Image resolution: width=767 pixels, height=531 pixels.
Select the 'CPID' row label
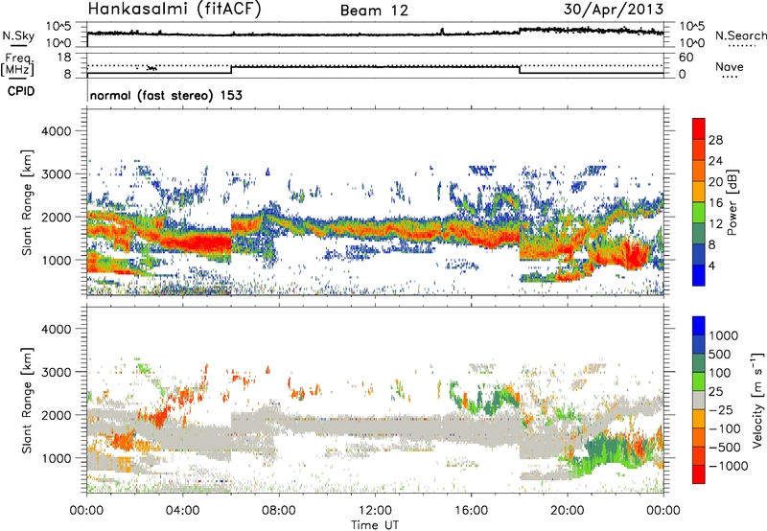[x=21, y=91]
